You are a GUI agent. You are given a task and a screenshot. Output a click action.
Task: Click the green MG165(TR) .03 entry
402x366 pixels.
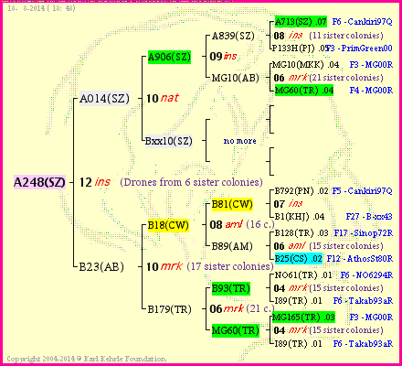tap(303, 318)
